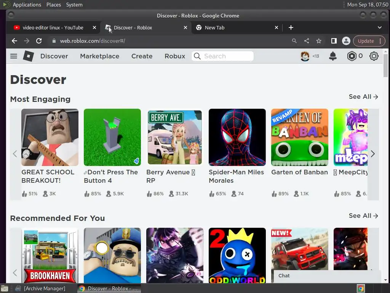The image size is (390, 293).
Task: Share this page via the share icon
Action: [x=307, y=41]
